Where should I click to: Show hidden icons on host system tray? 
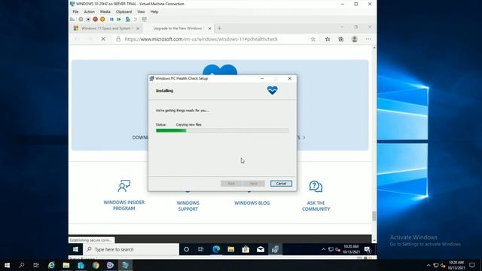pos(429,265)
